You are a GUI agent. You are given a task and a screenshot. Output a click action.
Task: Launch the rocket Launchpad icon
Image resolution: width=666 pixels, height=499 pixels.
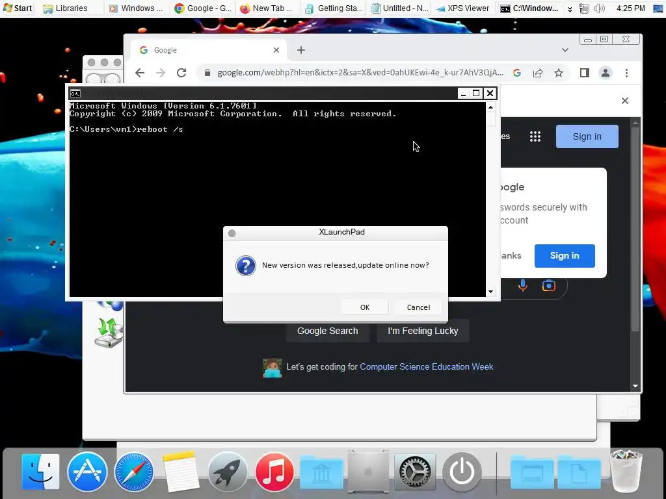tap(227, 472)
